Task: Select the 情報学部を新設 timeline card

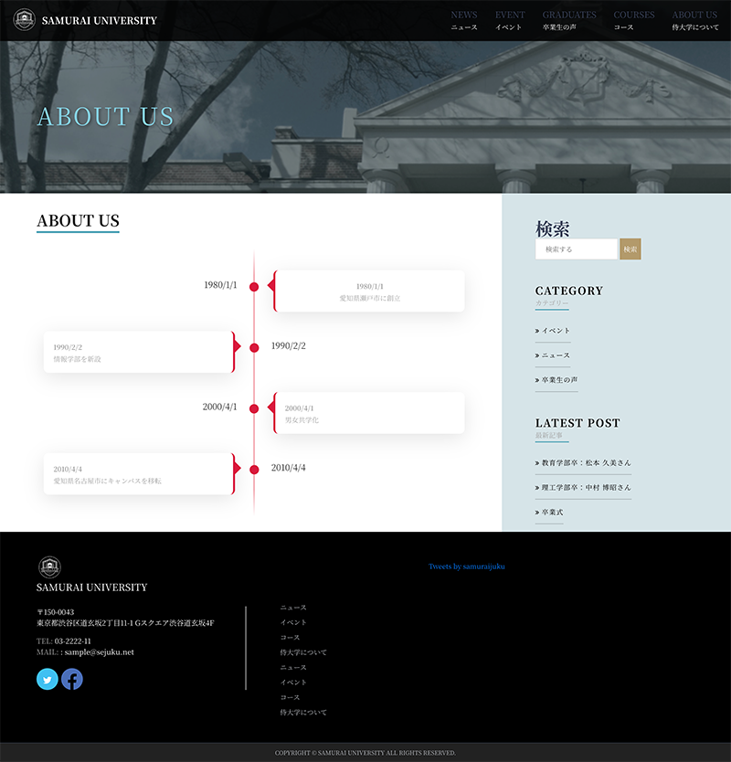Action: [x=139, y=352]
